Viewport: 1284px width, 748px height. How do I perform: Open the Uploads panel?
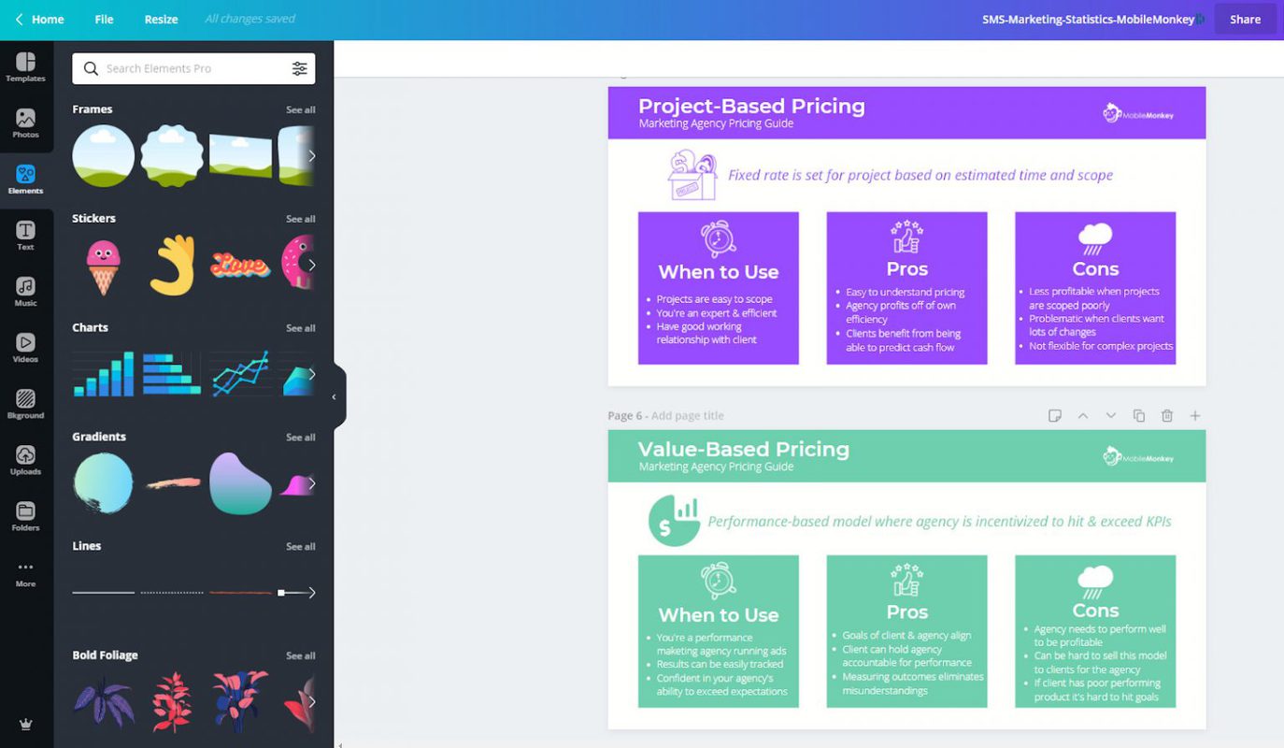pos(25,458)
